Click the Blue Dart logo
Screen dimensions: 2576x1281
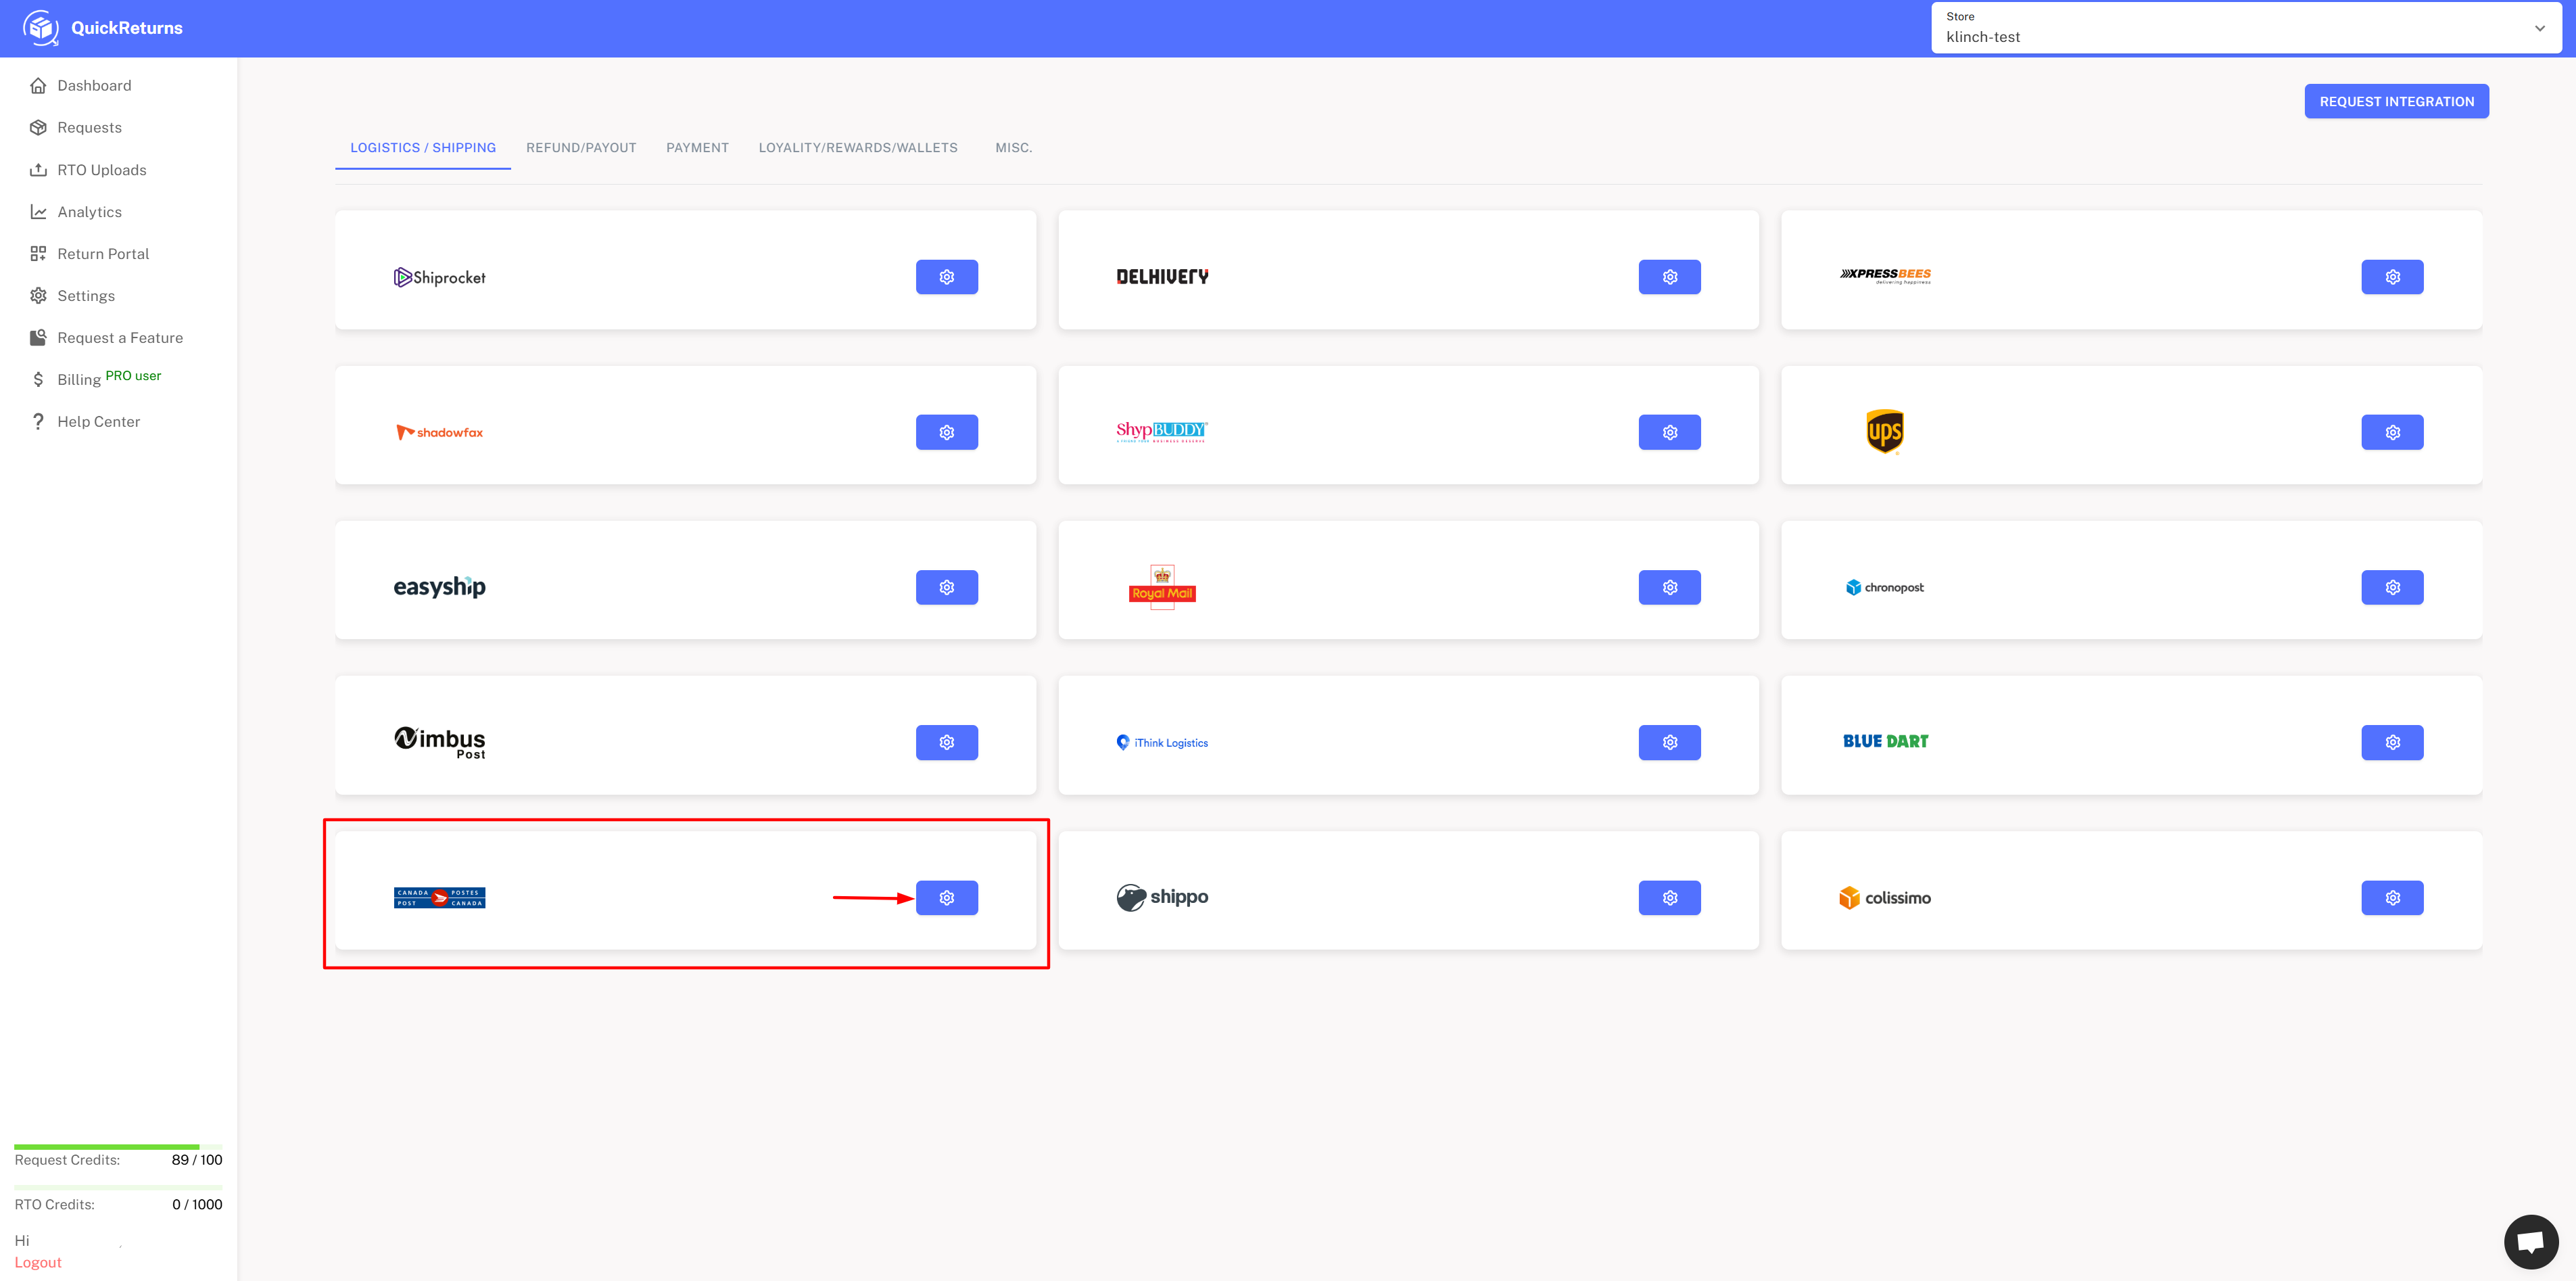tap(1885, 742)
